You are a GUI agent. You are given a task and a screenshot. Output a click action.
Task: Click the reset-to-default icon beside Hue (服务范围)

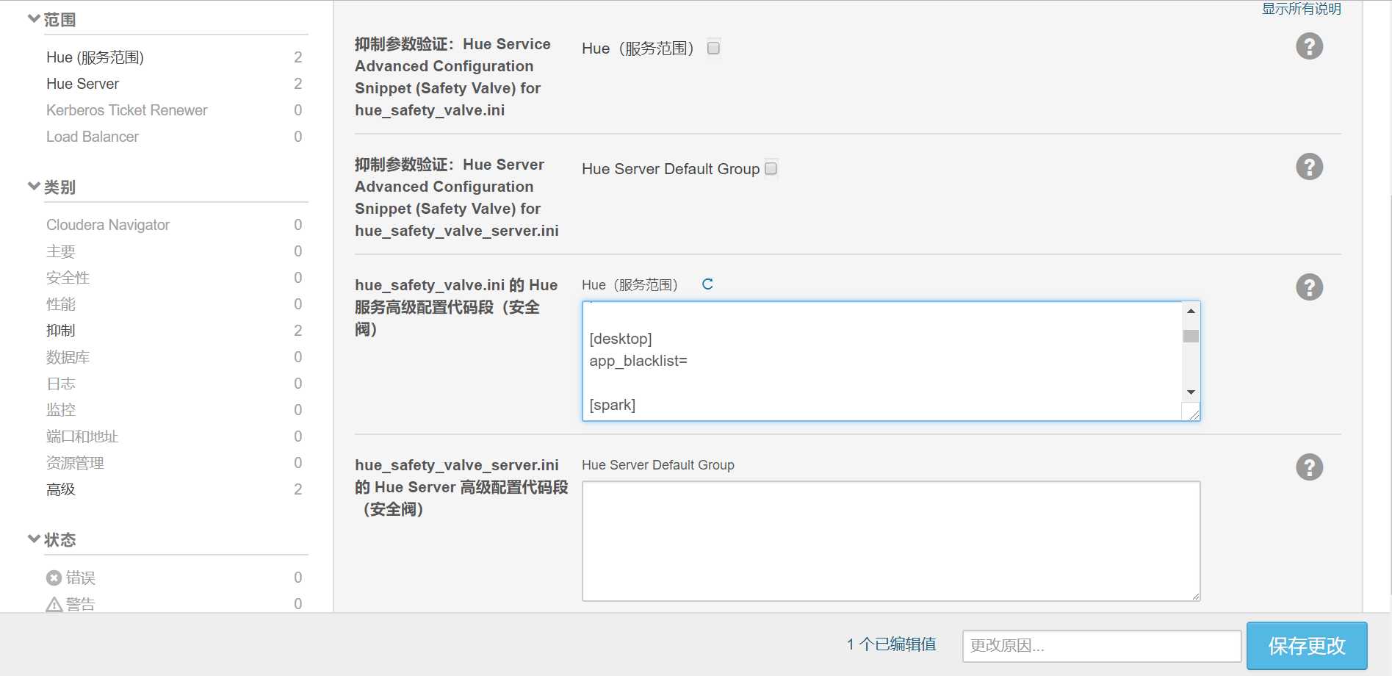click(707, 284)
